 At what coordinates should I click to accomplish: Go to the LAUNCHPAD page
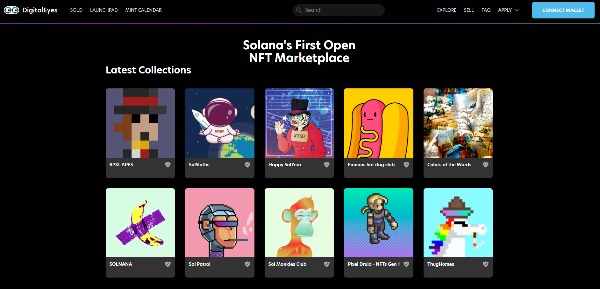[x=104, y=10]
